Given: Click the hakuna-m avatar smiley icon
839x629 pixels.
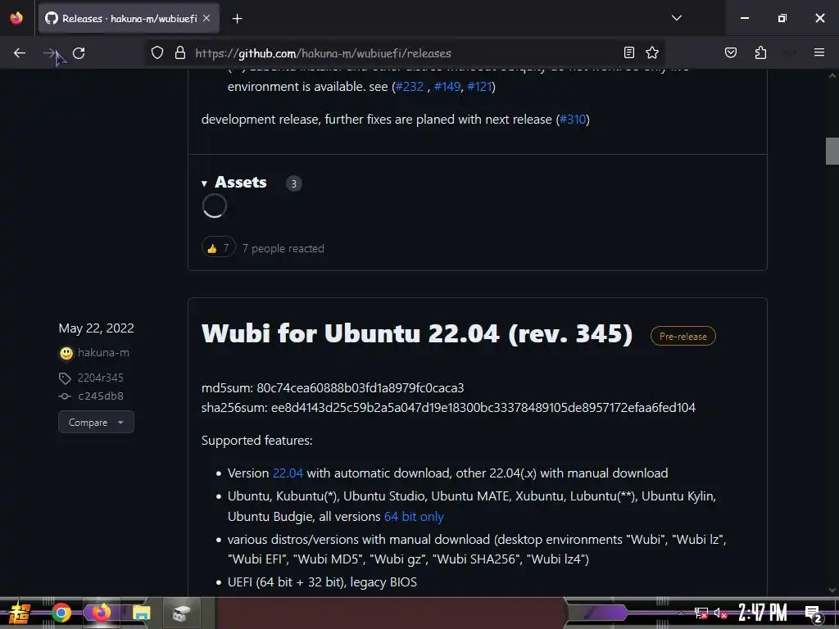Looking at the screenshot, I should (66, 353).
